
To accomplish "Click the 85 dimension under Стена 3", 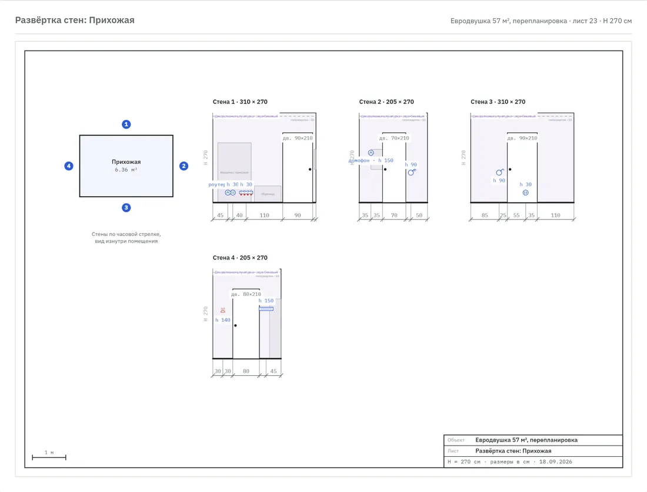I will point(485,215).
